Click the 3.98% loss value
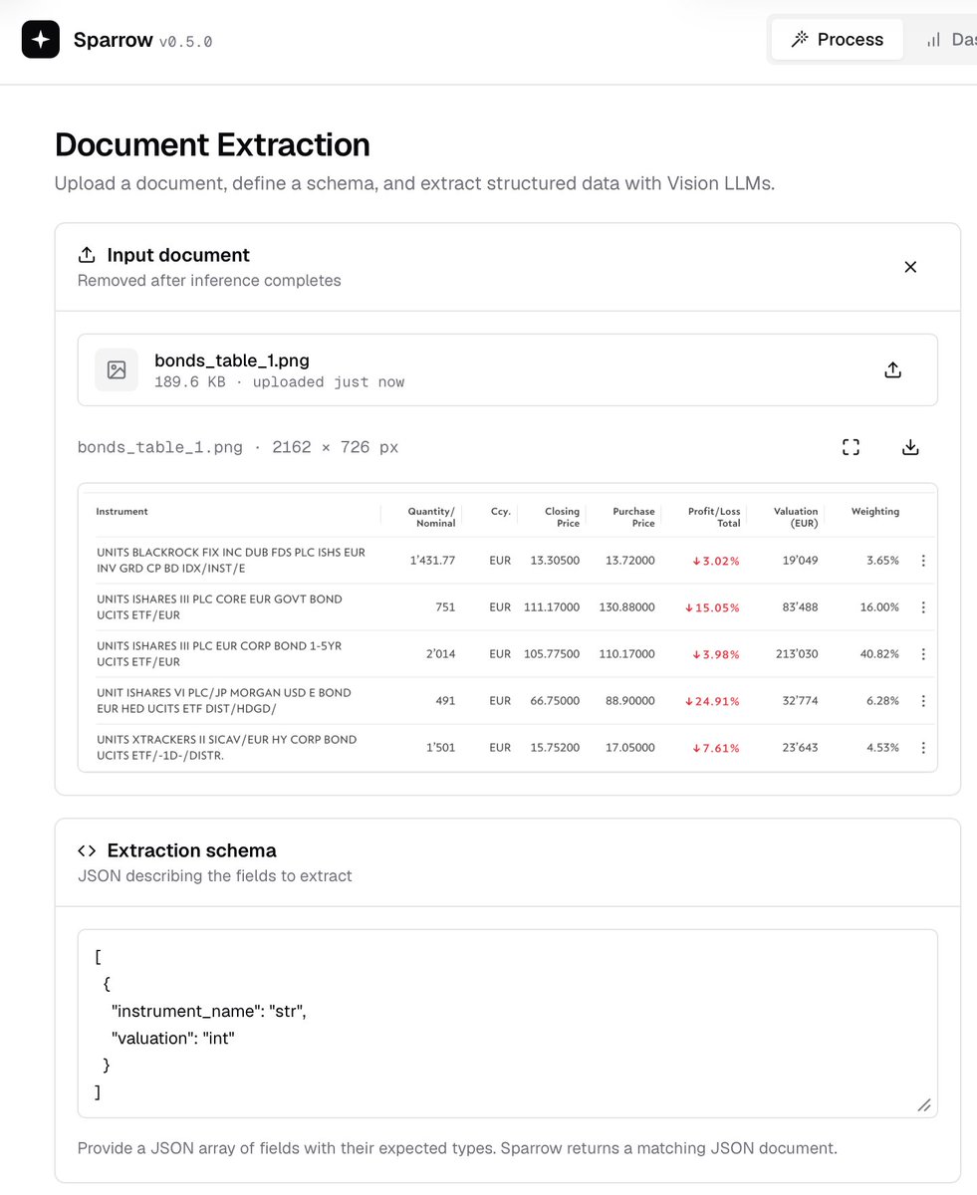The image size is (977, 1195). point(716,654)
